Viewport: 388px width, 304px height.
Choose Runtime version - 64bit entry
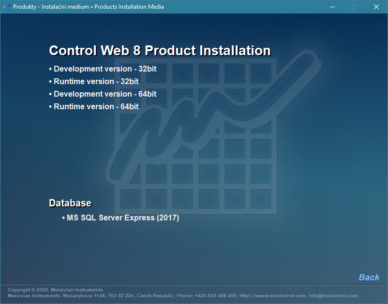pyautogui.click(x=96, y=106)
